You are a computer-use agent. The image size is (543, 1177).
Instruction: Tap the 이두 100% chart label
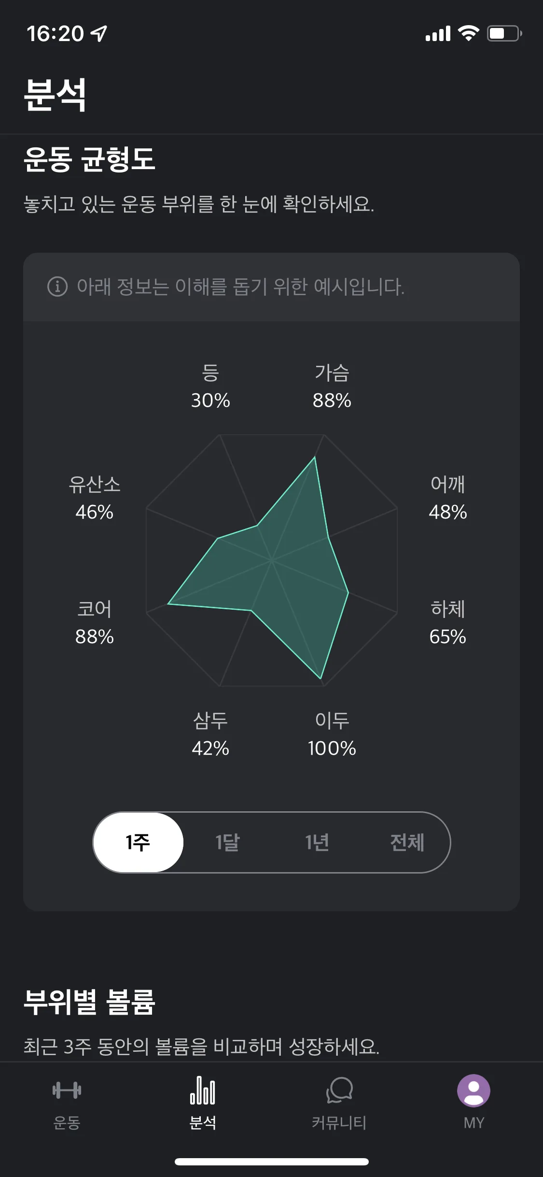coord(332,734)
